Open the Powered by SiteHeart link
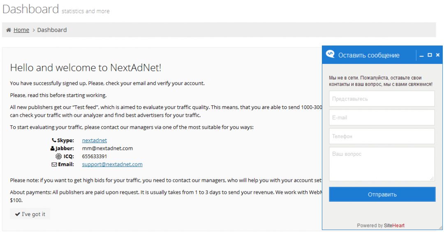 point(381,225)
